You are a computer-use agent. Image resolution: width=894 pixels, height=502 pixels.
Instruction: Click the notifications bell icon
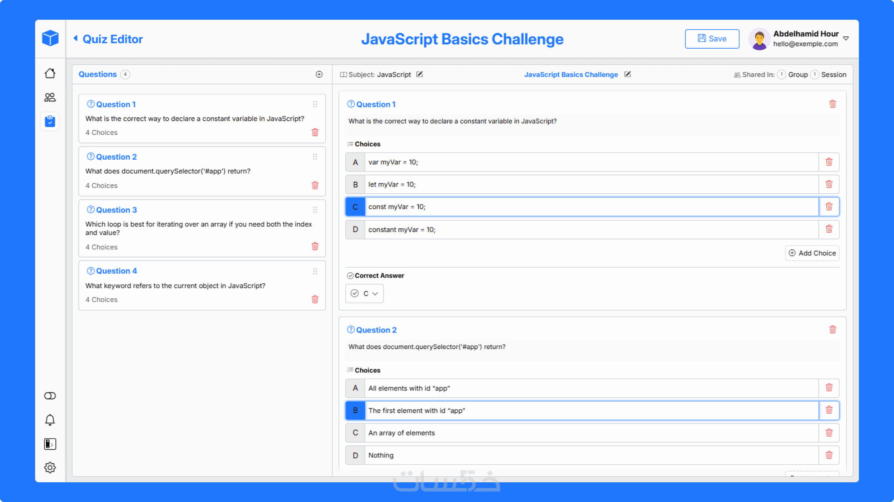50,420
